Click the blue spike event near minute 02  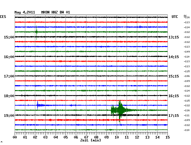(38, 105)
